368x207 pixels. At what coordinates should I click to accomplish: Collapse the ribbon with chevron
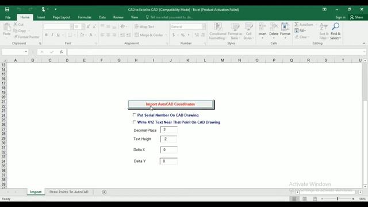364,44
